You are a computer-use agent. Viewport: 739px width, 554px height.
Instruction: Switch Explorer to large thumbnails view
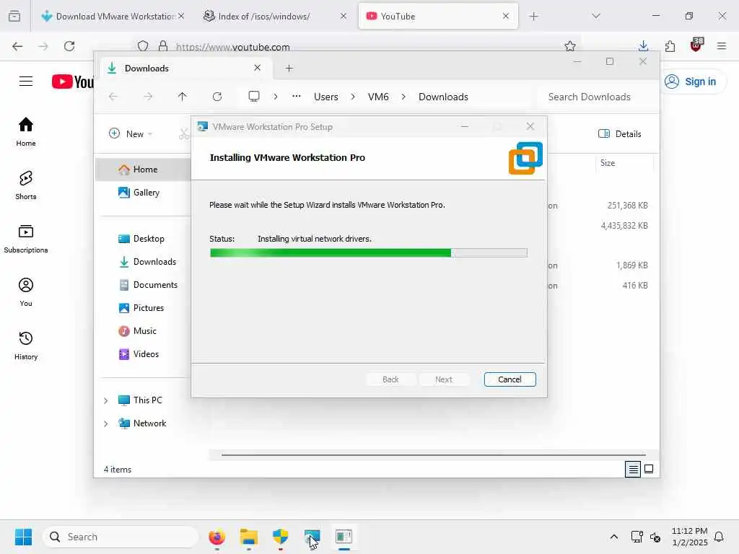[x=649, y=469]
